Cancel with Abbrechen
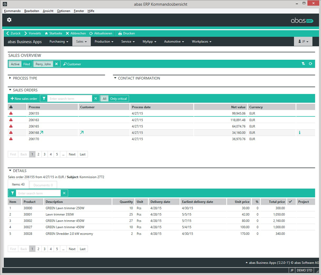 (76, 33)
